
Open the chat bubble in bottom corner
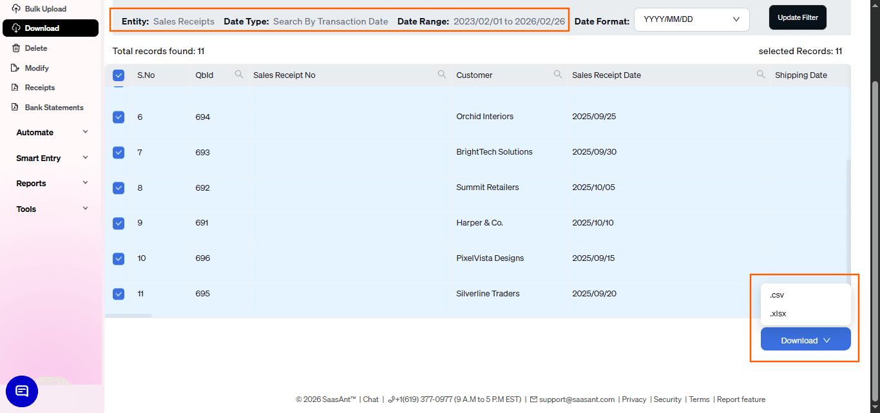click(23, 391)
